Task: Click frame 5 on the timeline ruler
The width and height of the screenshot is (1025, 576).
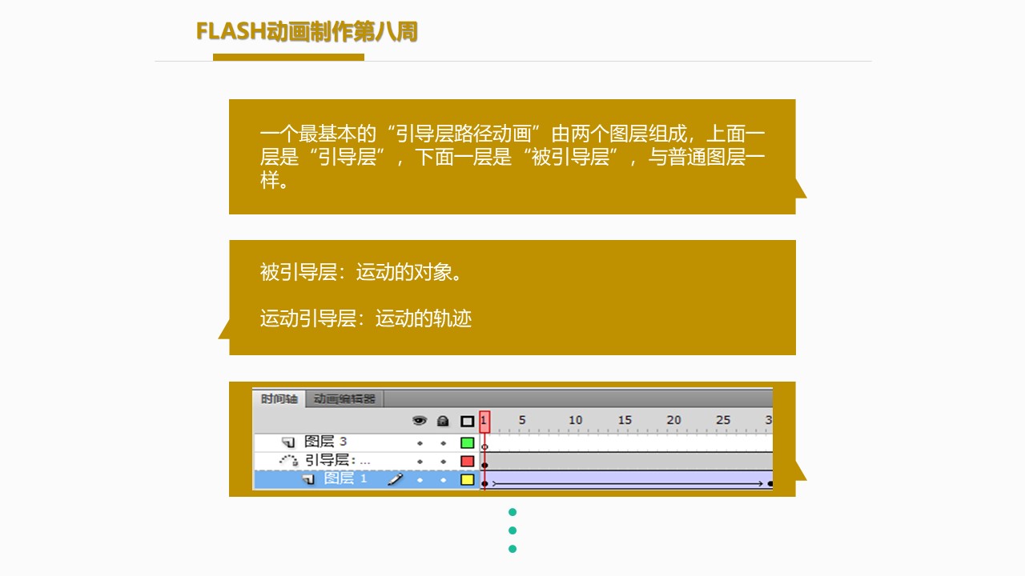Action: point(522,420)
